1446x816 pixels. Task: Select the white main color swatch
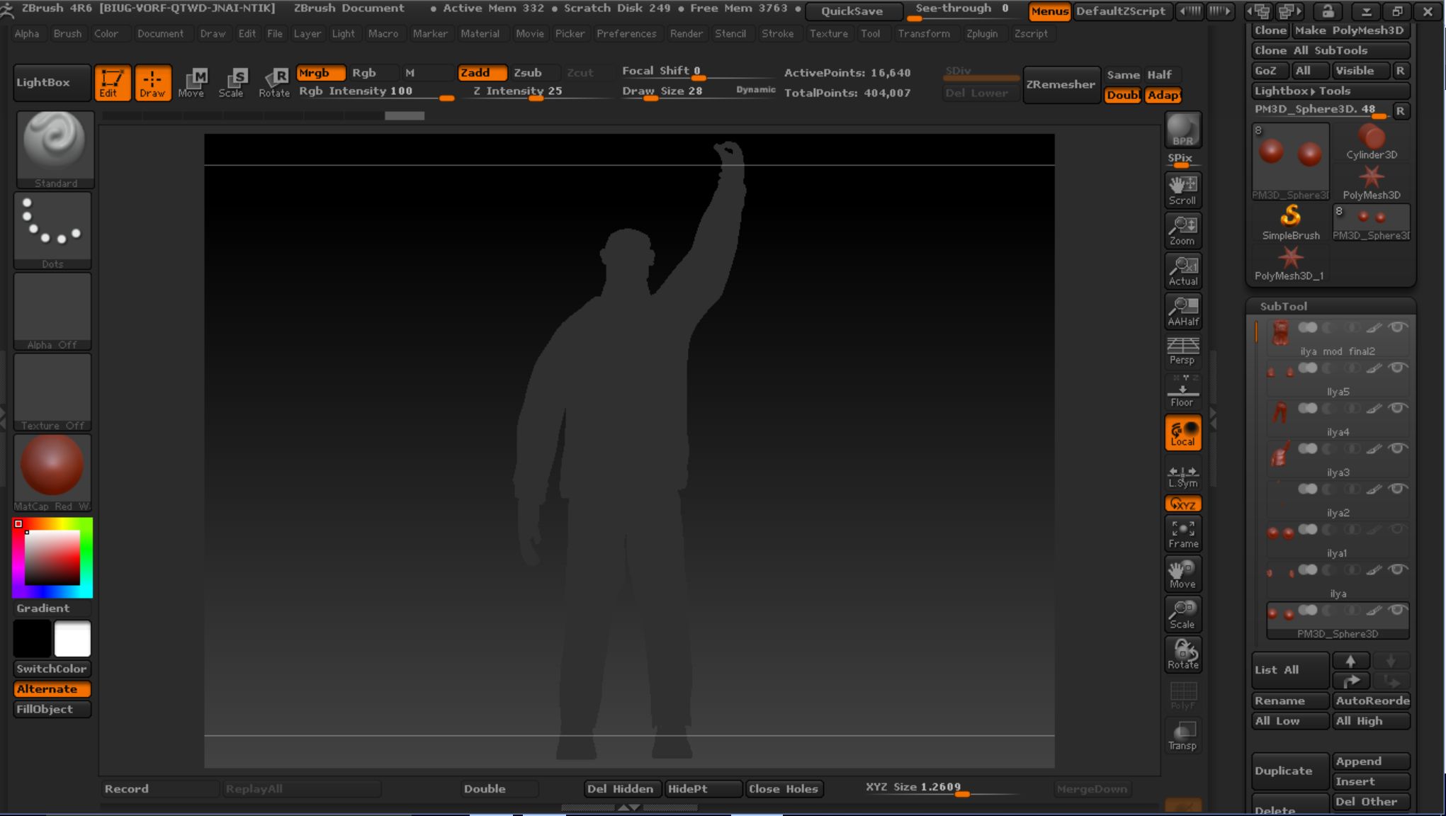[x=72, y=639]
